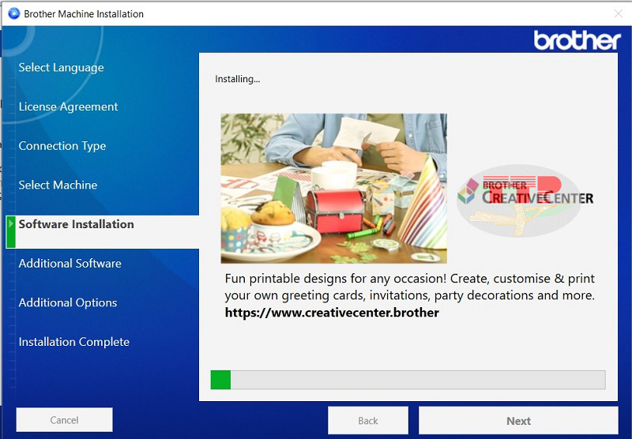This screenshot has height=439, width=632.
Task: Click the Brother installer icon in title bar
Action: coord(13,13)
